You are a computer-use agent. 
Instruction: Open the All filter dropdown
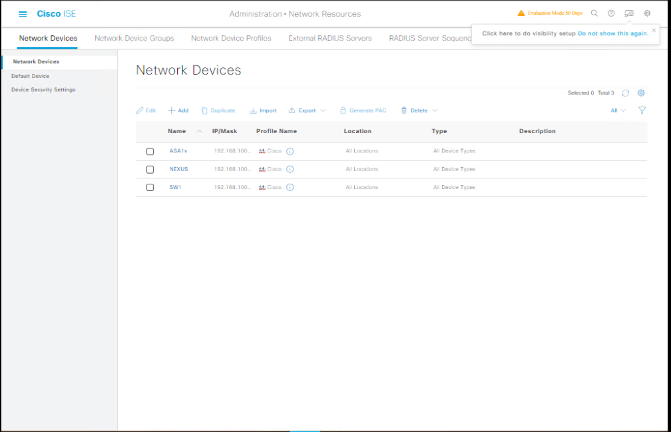click(618, 110)
